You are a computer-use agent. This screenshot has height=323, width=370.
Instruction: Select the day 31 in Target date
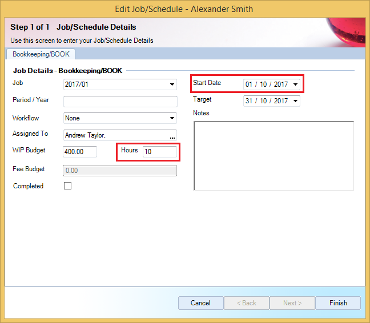click(249, 101)
